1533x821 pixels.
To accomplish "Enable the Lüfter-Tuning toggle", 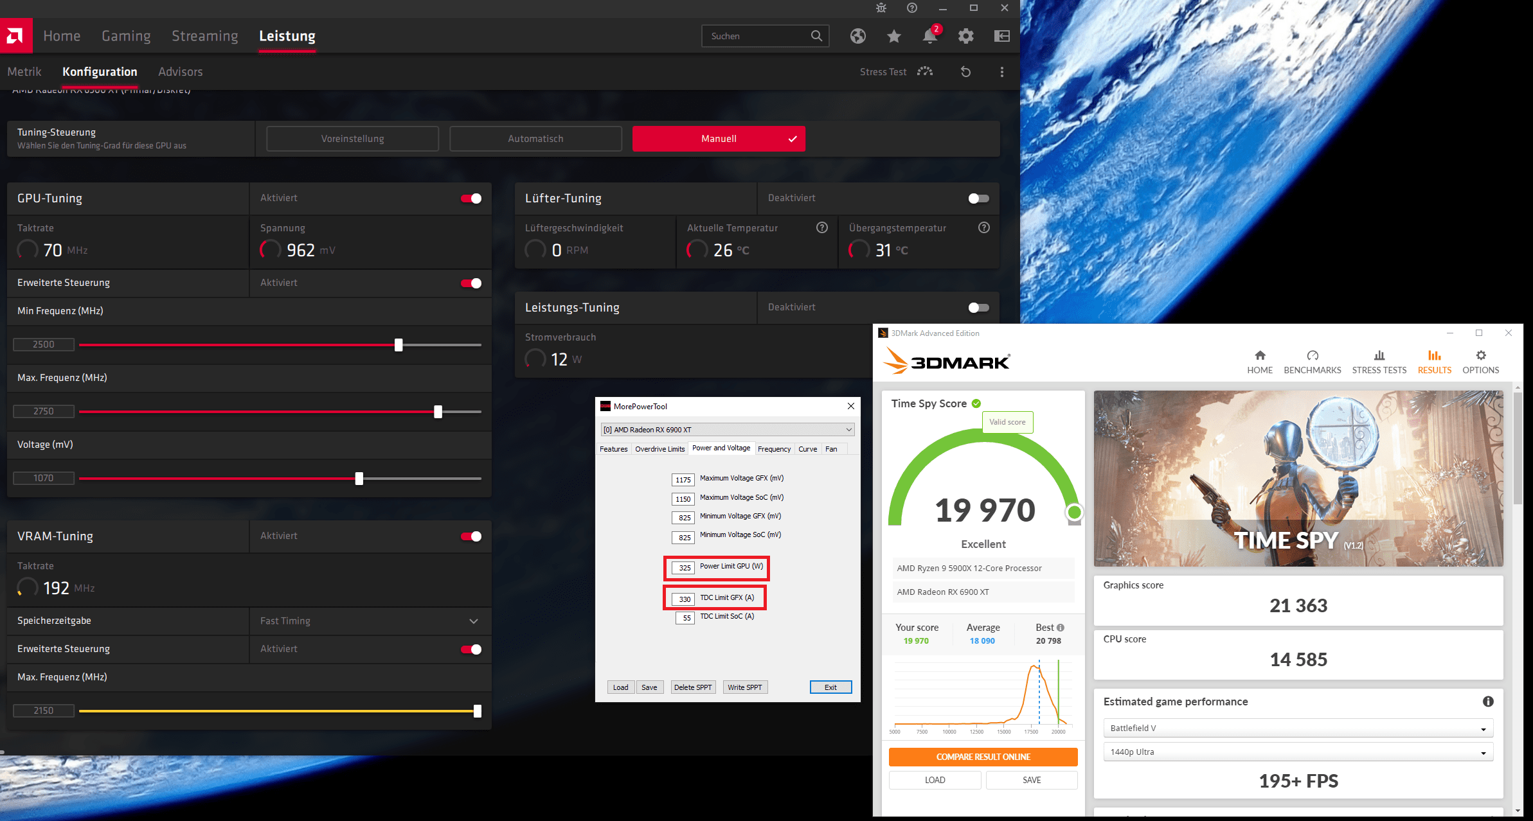I will pos(978,199).
